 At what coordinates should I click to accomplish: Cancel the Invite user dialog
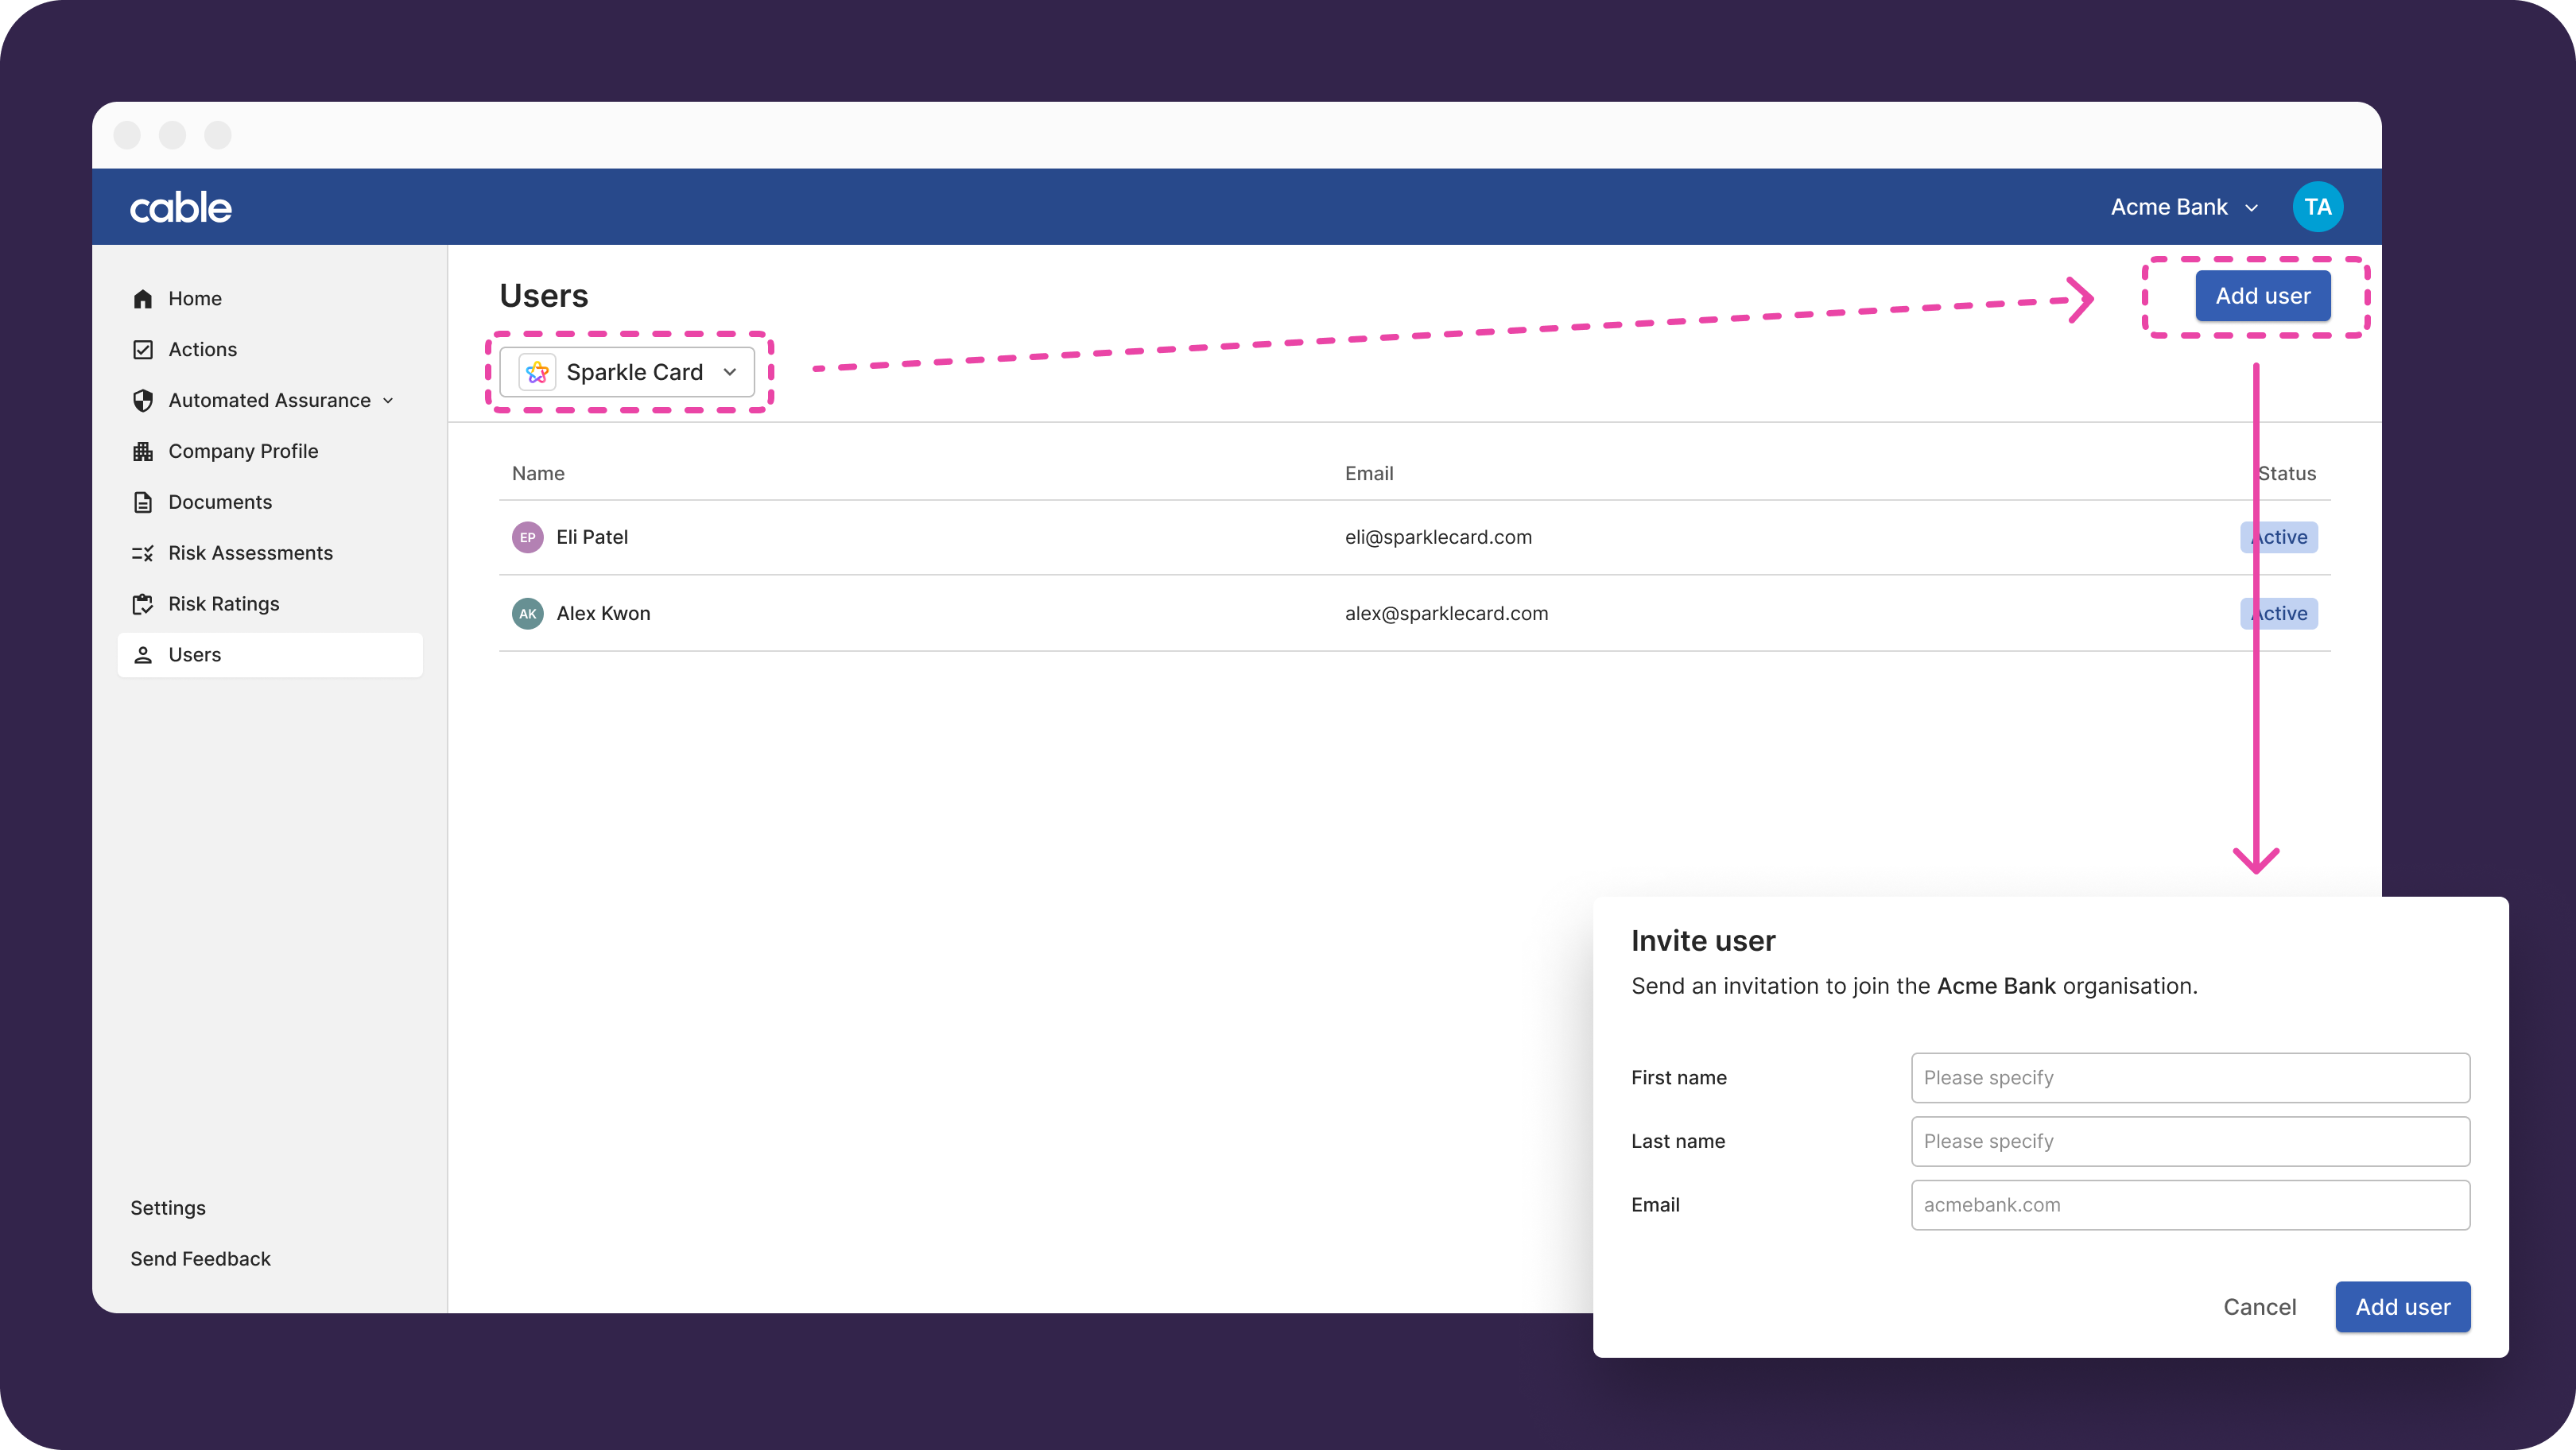[x=2259, y=1307]
